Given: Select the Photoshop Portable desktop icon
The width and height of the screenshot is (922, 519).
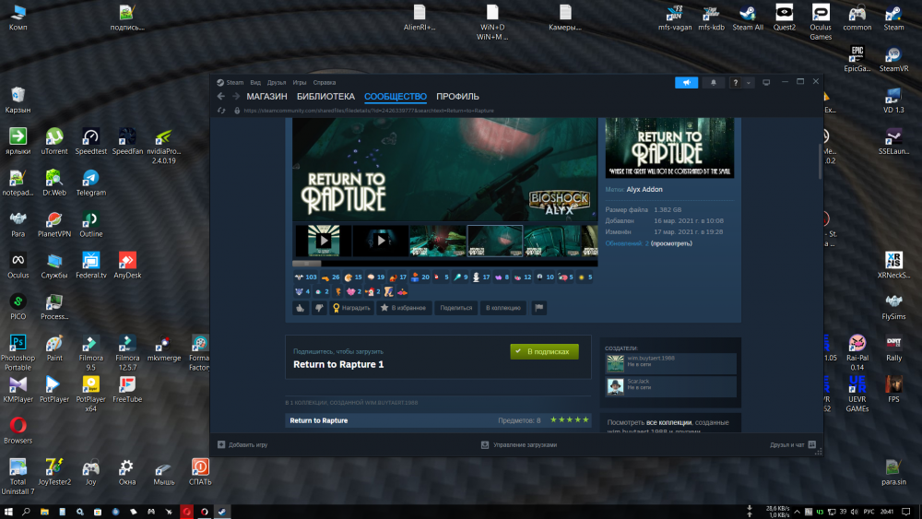Looking at the screenshot, I should (x=18, y=353).
